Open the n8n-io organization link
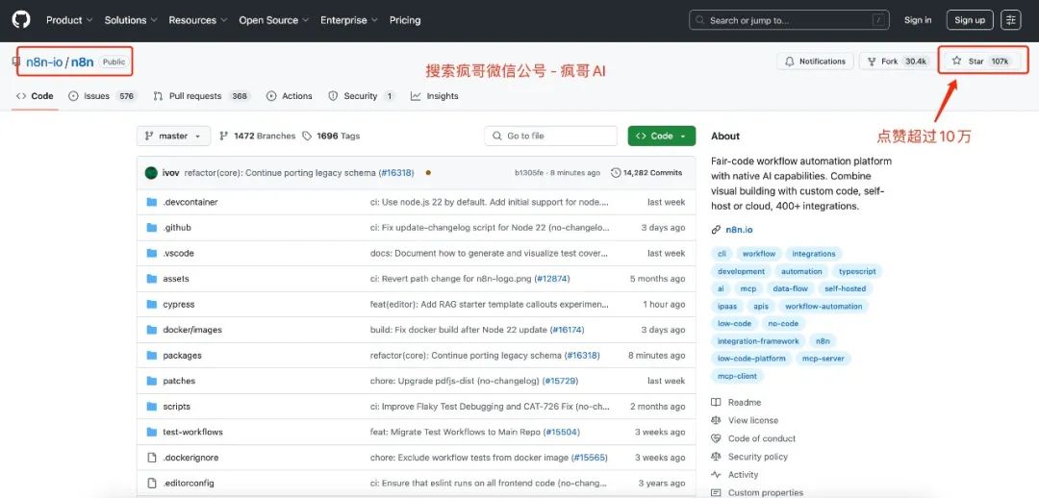 44,62
